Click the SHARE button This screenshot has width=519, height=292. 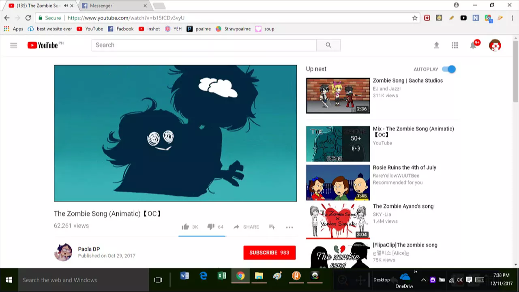[246, 227]
